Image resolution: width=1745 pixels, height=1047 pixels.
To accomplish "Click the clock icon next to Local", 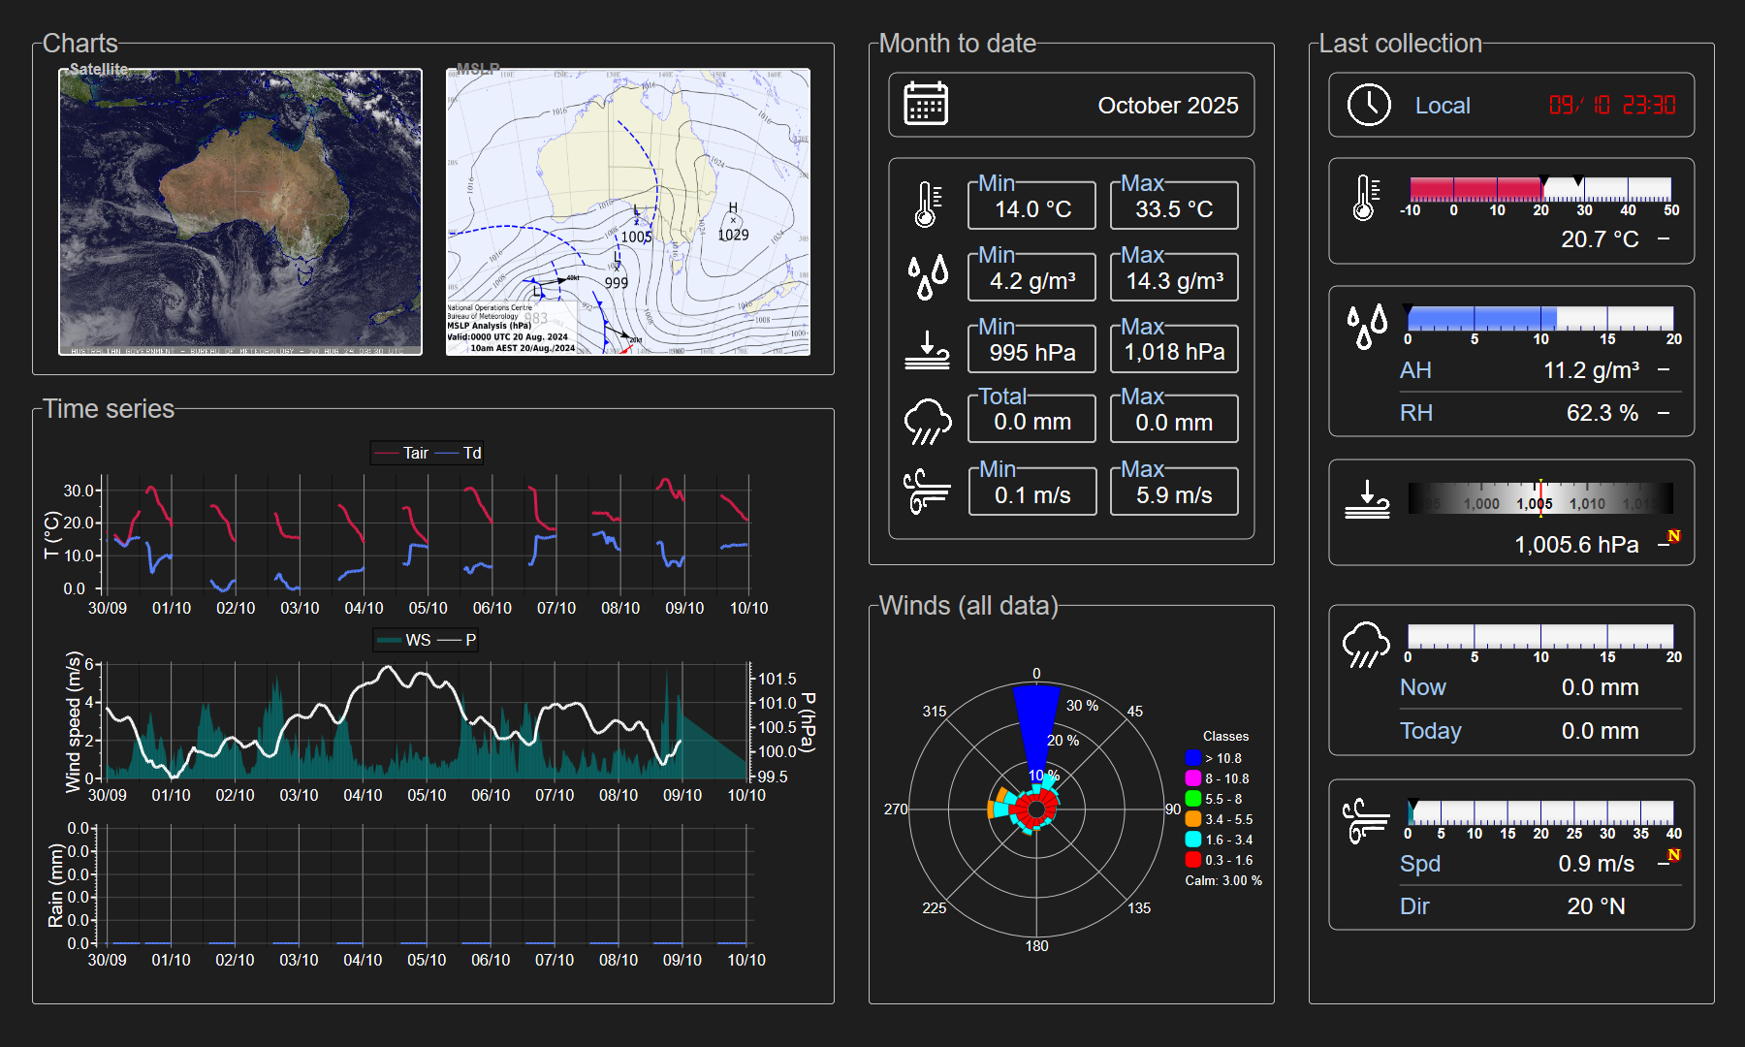I will click(1369, 105).
